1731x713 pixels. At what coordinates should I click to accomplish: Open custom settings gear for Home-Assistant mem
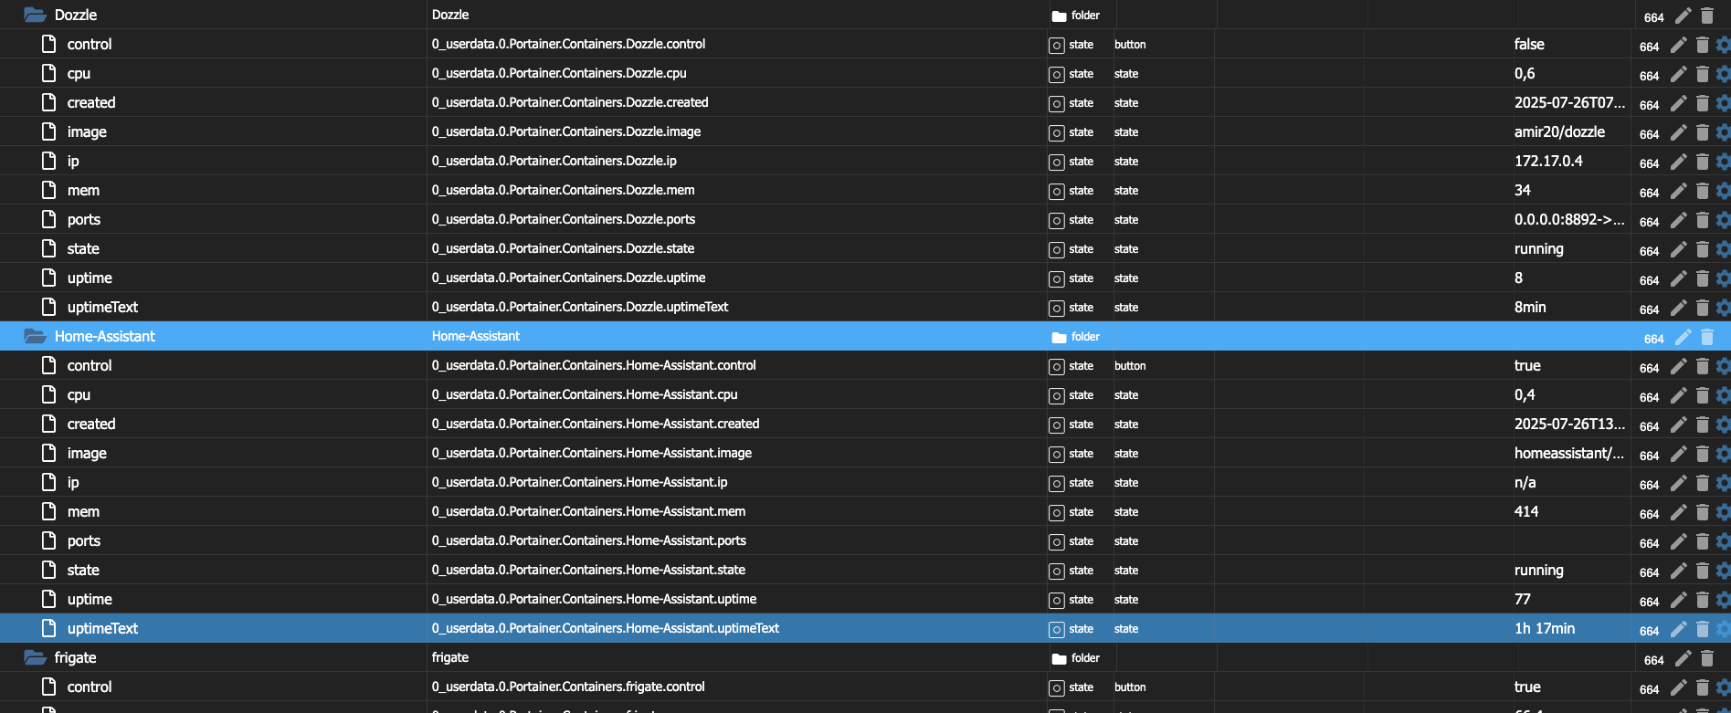click(x=1724, y=512)
